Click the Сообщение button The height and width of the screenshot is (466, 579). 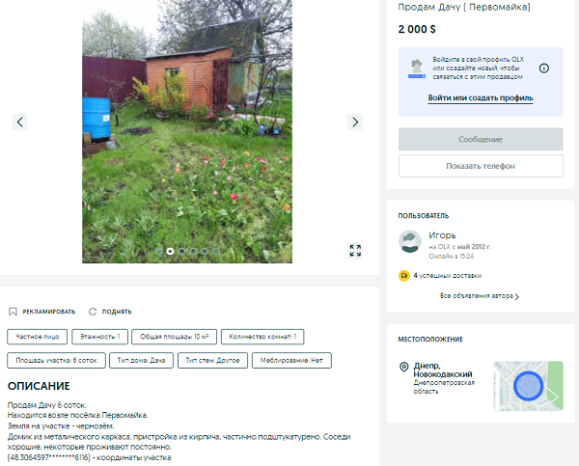[x=481, y=139]
